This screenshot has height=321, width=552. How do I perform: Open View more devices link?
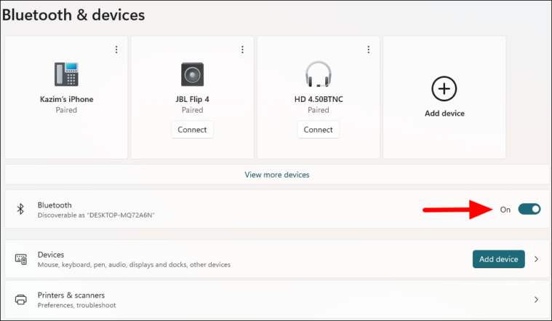277,175
